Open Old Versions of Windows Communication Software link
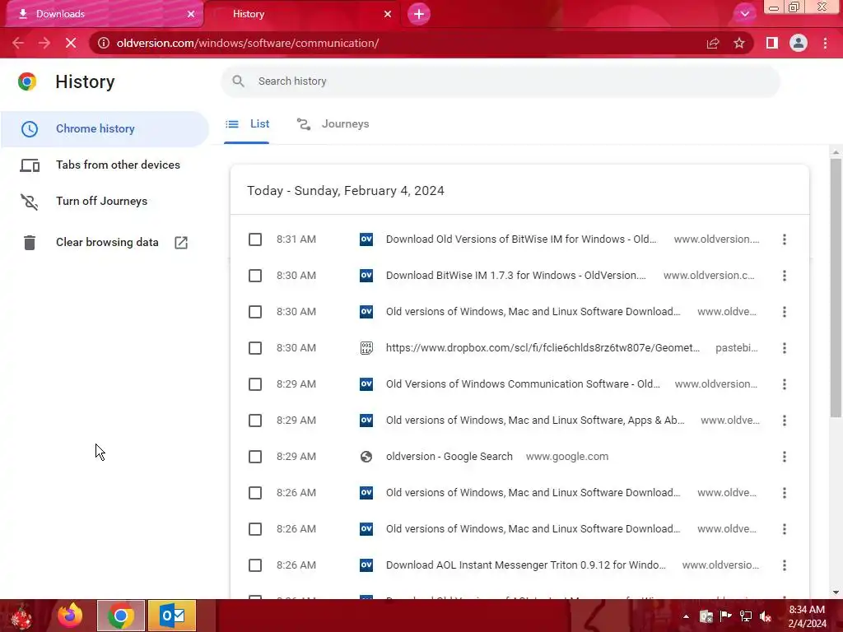The image size is (843, 632). (523, 384)
